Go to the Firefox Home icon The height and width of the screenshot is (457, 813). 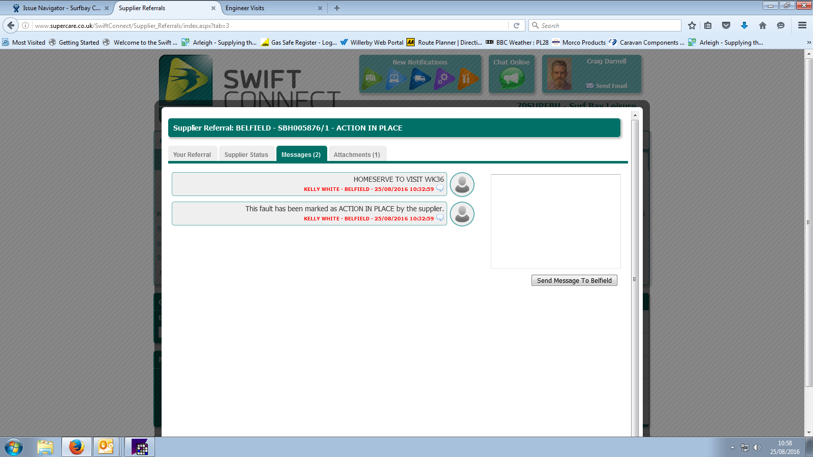coord(763,25)
